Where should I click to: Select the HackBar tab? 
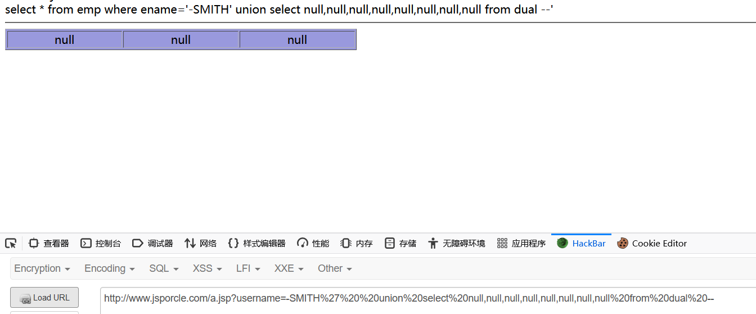tap(582, 244)
